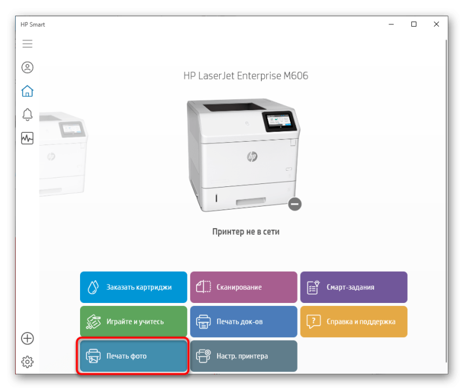Click the offline status minus badge on printer
This screenshot has height=390, width=464.
click(x=295, y=204)
